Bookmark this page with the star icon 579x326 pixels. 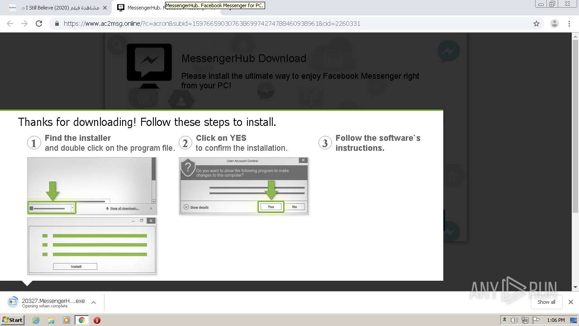[x=536, y=24]
